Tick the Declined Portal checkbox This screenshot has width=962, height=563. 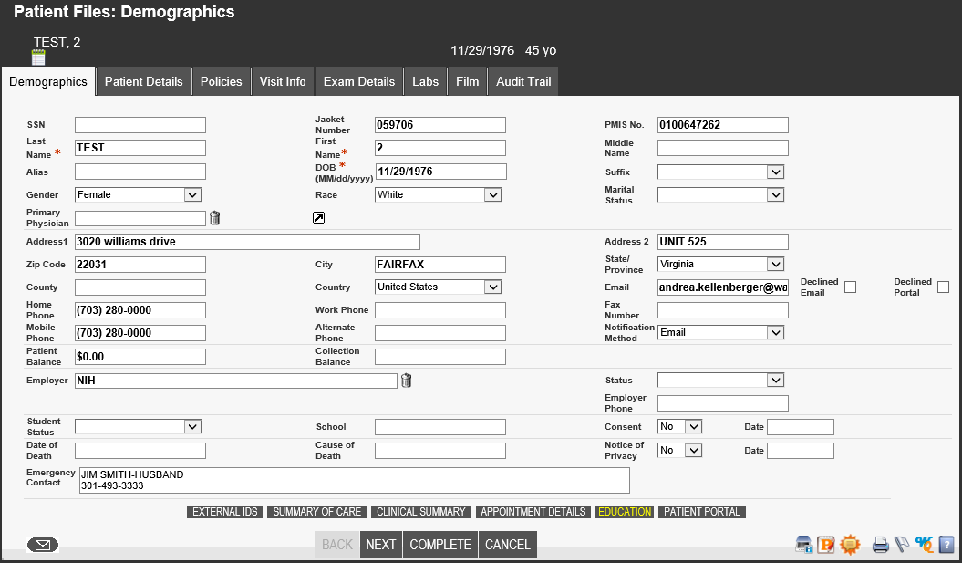pyautogui.click(x=944, y=287)
